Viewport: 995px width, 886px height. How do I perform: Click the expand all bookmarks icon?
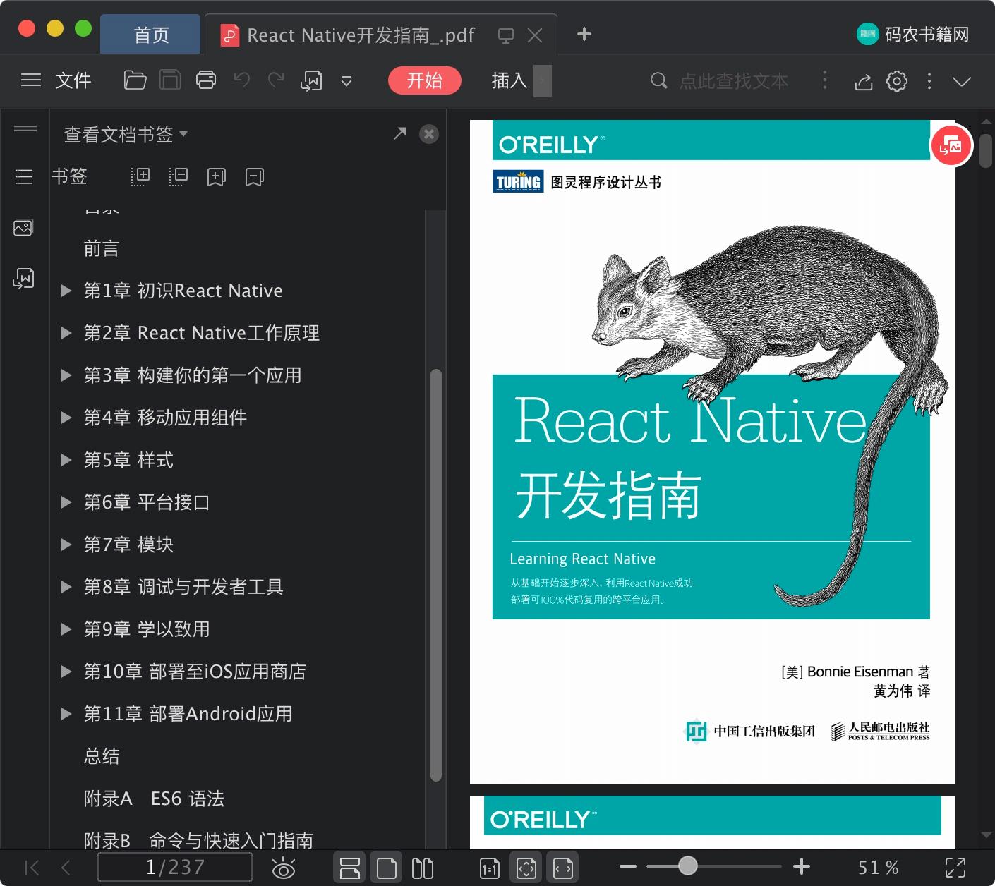[x=140, y=176]
